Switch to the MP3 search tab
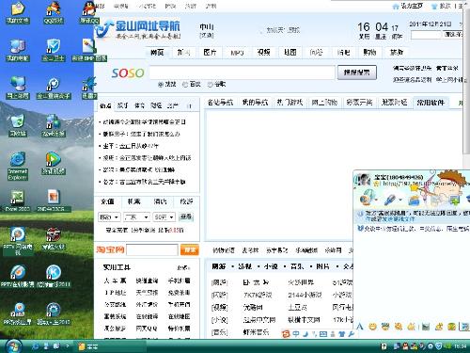Viewport: 470px width, 353px height. 237,53
